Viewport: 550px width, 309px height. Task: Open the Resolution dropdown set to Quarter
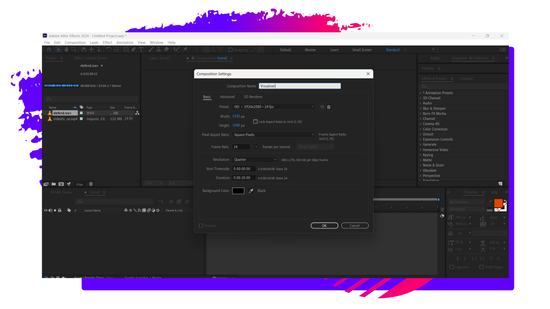tap(255, 160)
